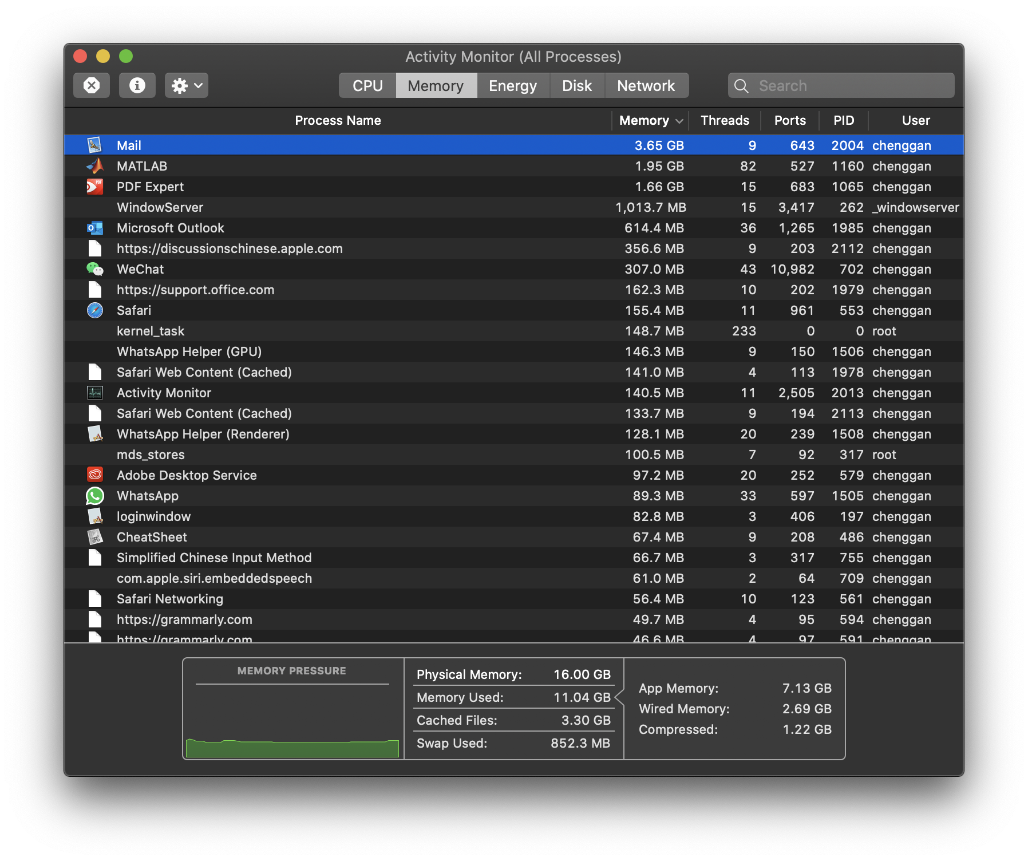The height and width of the screenshot is (861, 1028).
Task: Select the Microsoft Outlook icon
Action: [95, 228]
